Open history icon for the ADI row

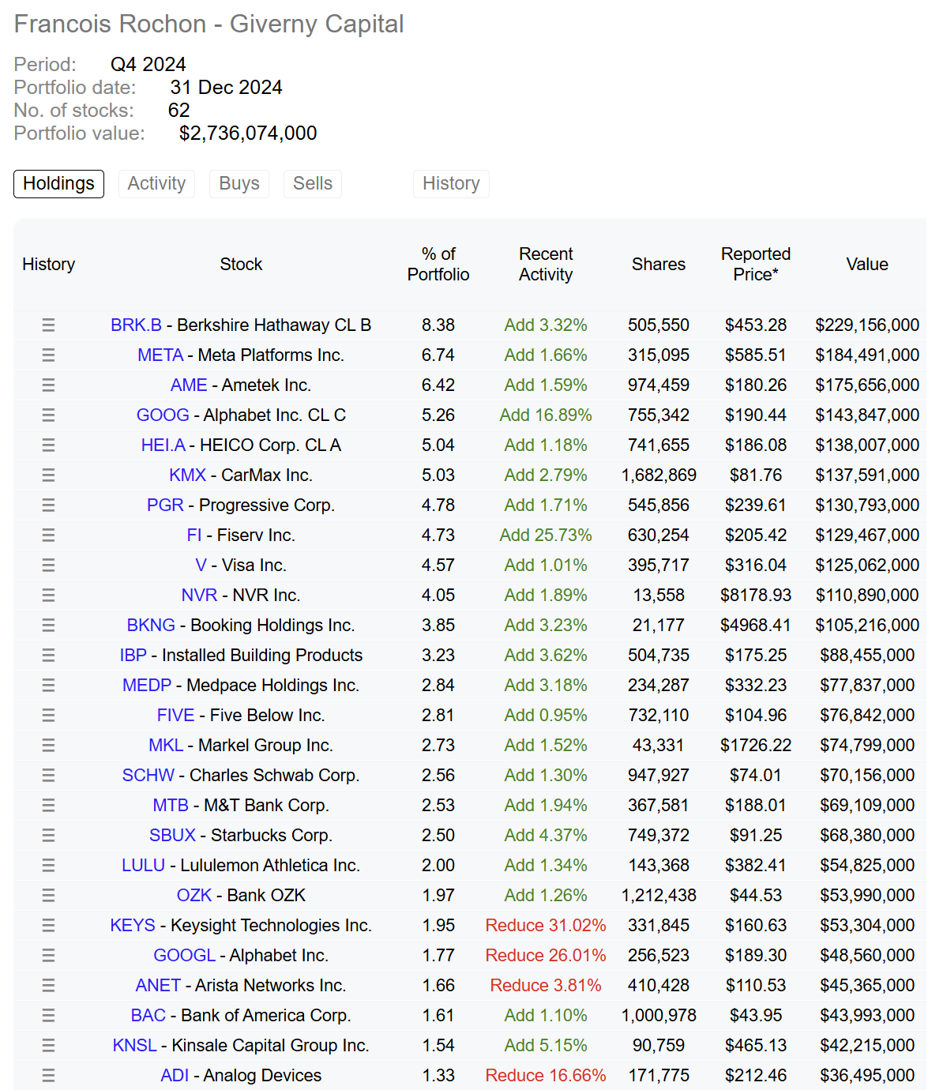point(48,1075)
